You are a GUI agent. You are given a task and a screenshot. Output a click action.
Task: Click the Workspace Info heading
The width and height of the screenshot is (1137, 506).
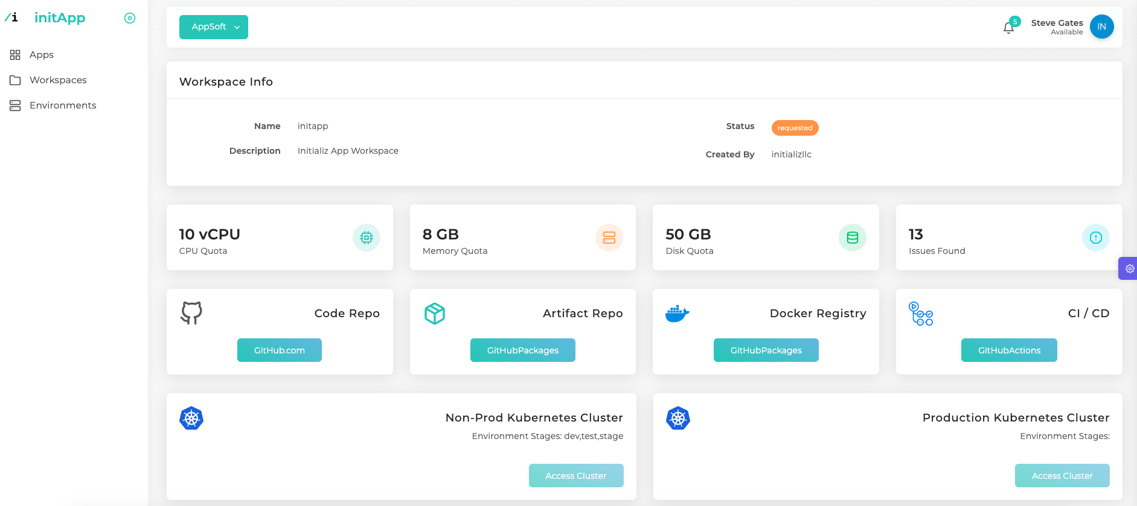pyautogui.click(x=226, y=82)
